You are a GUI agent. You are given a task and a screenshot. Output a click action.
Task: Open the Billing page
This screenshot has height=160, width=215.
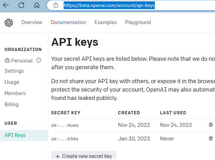coord(12,105)
